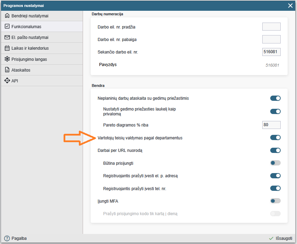Open the Ataskaitos settings tab
The height and width of the screenshot is (244, 297).
[21, 70]
